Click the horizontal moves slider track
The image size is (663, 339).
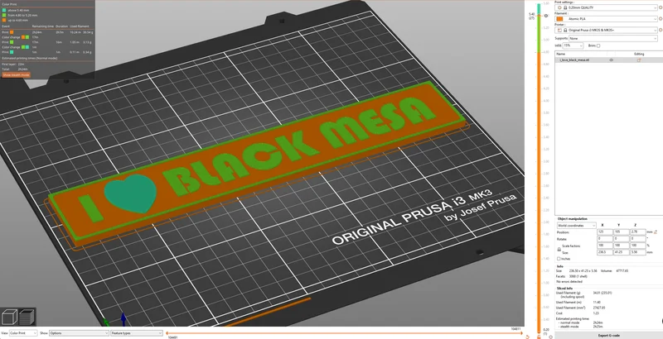tap(344, 333)
